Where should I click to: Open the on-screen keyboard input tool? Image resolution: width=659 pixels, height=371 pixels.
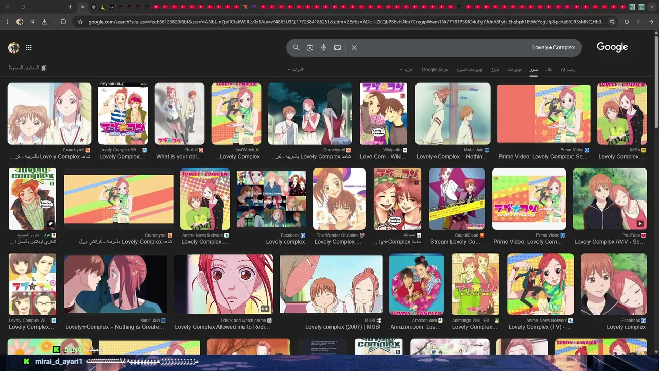(337, 47)
